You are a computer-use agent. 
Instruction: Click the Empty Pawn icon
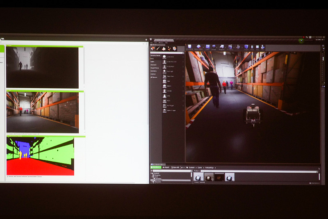tap(164, 66)
